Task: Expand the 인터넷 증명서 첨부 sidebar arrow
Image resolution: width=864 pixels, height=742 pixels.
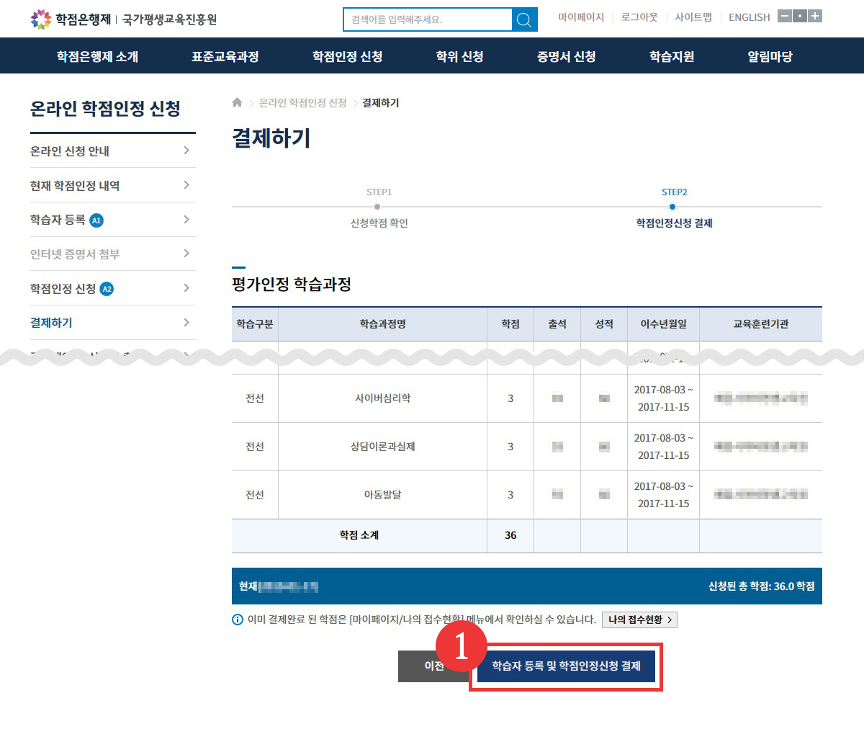Action: (186, 254)
